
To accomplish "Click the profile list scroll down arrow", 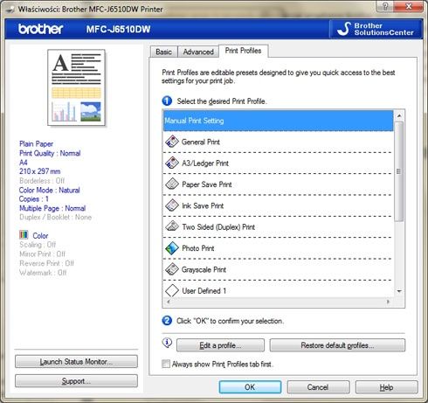I will coord(399,291).
